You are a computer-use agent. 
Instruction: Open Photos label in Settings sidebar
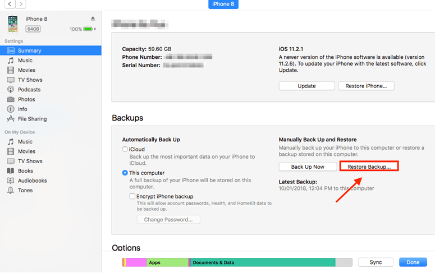pos(26,99)
